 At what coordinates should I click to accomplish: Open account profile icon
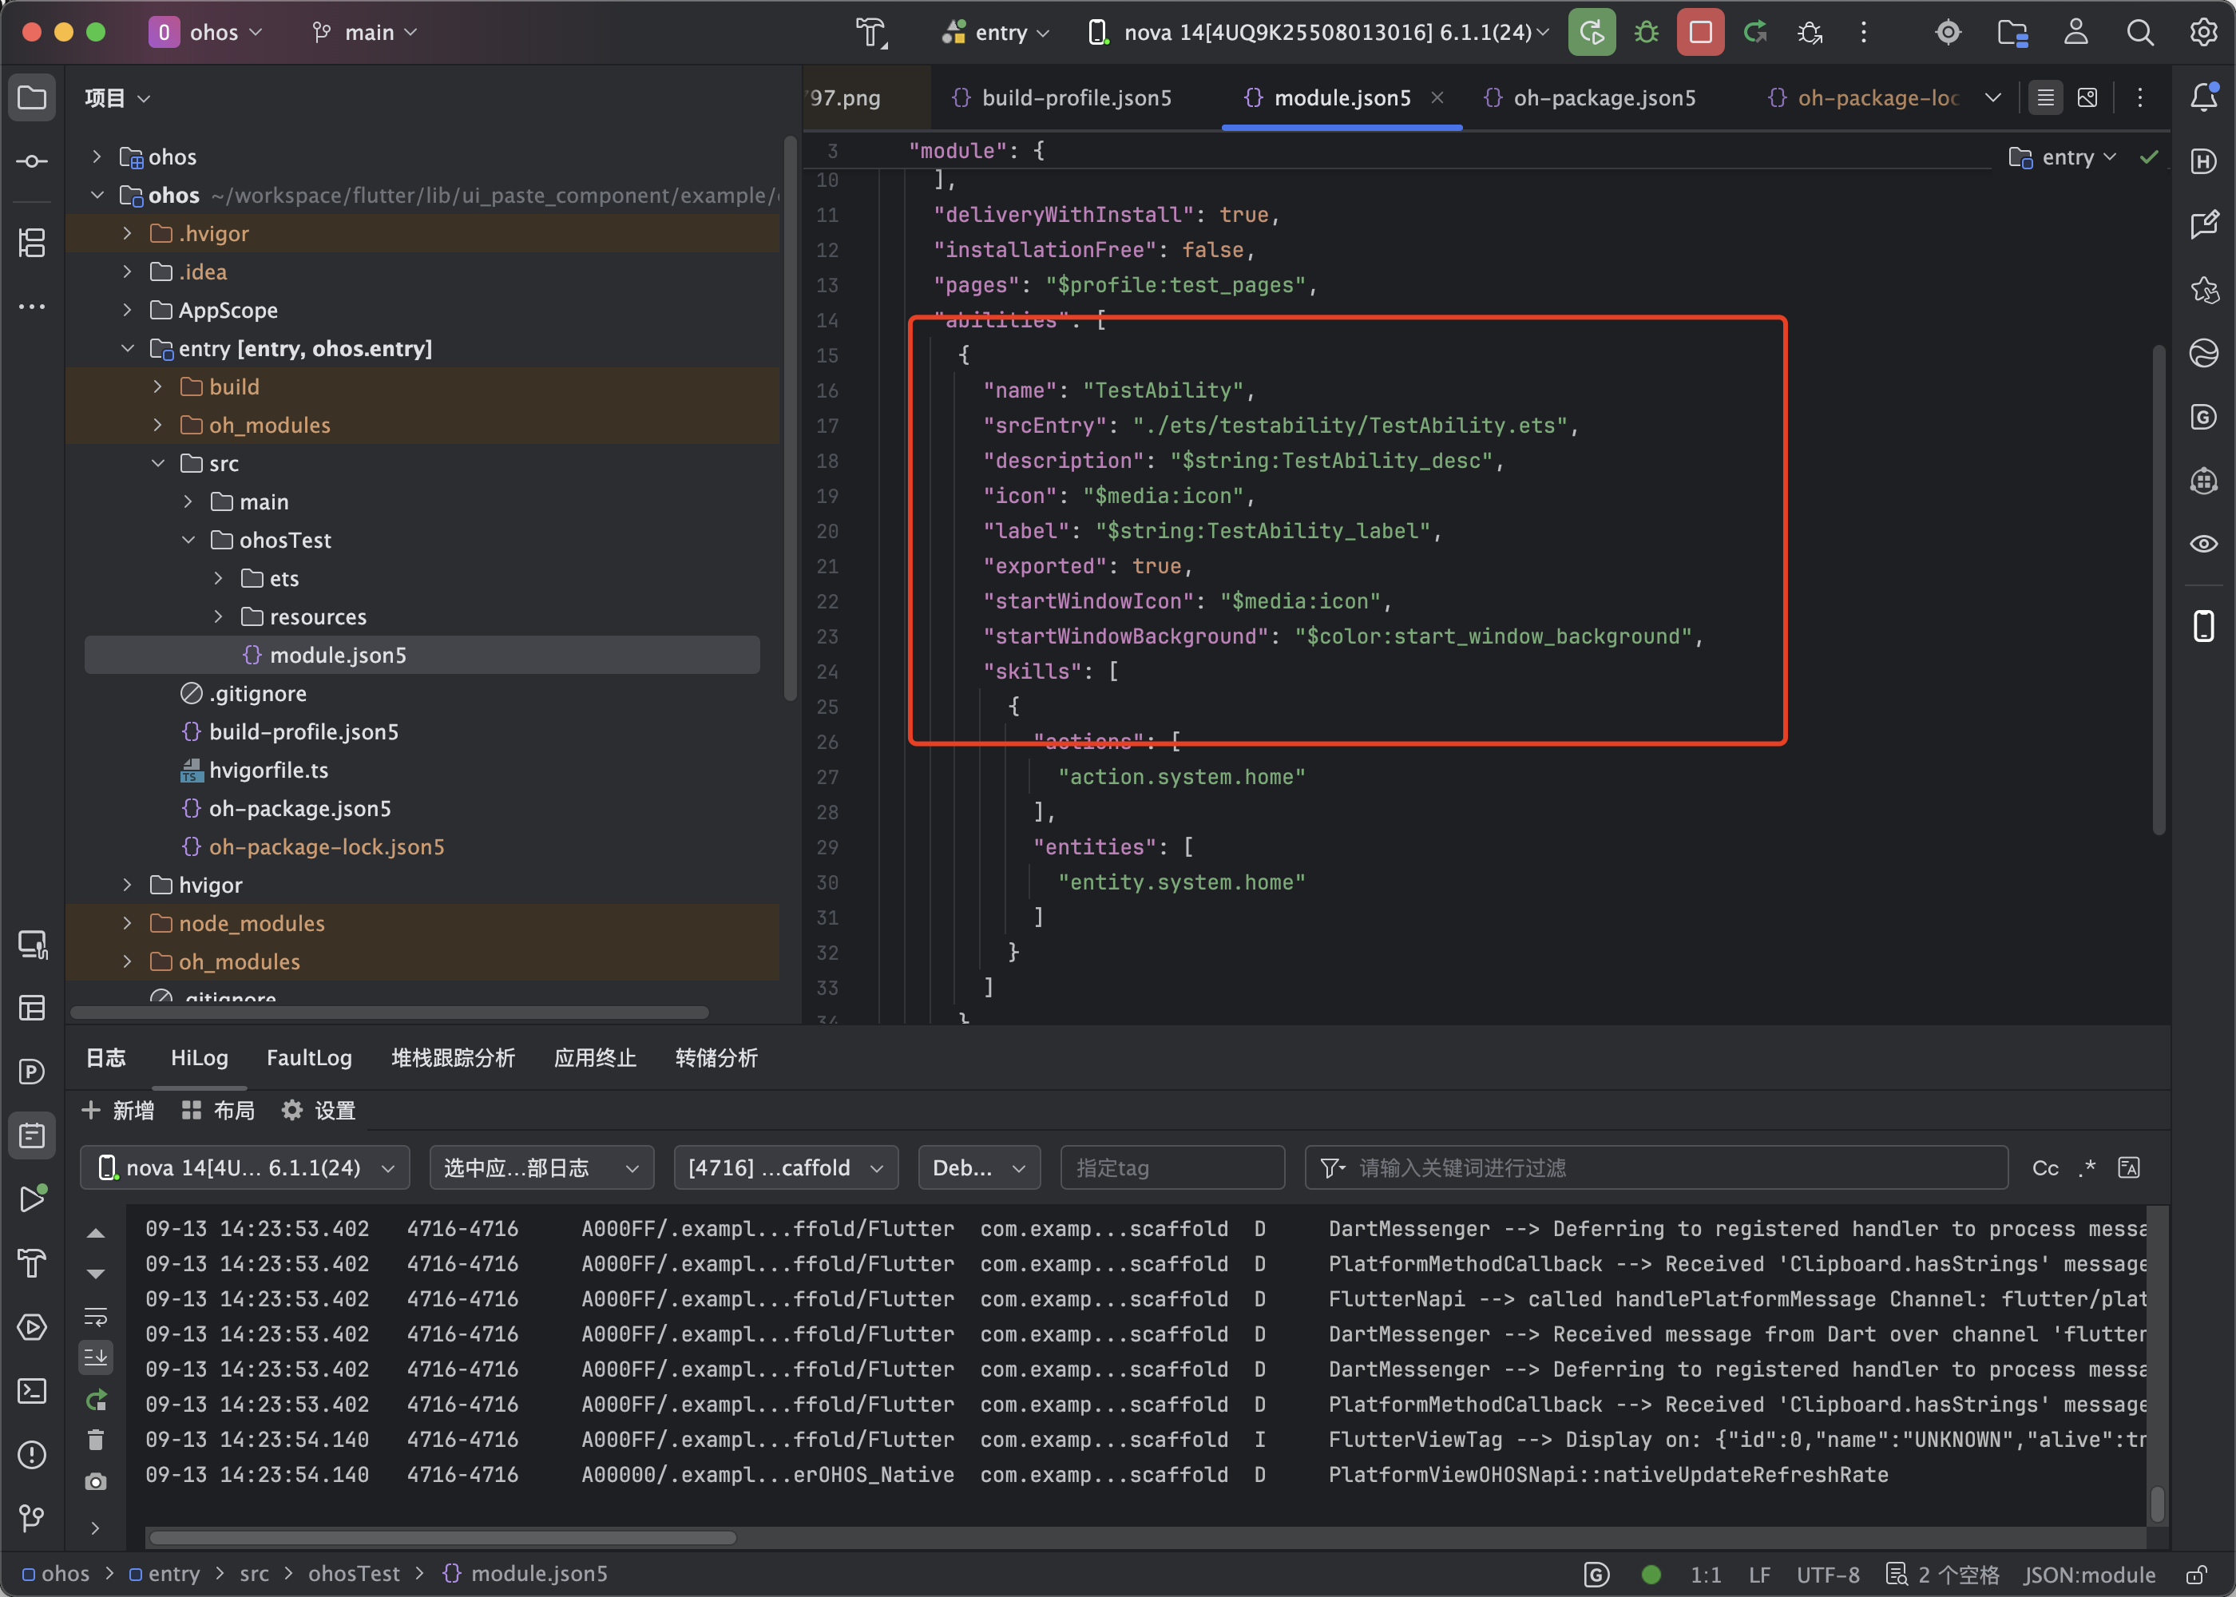click(2075, 33)
